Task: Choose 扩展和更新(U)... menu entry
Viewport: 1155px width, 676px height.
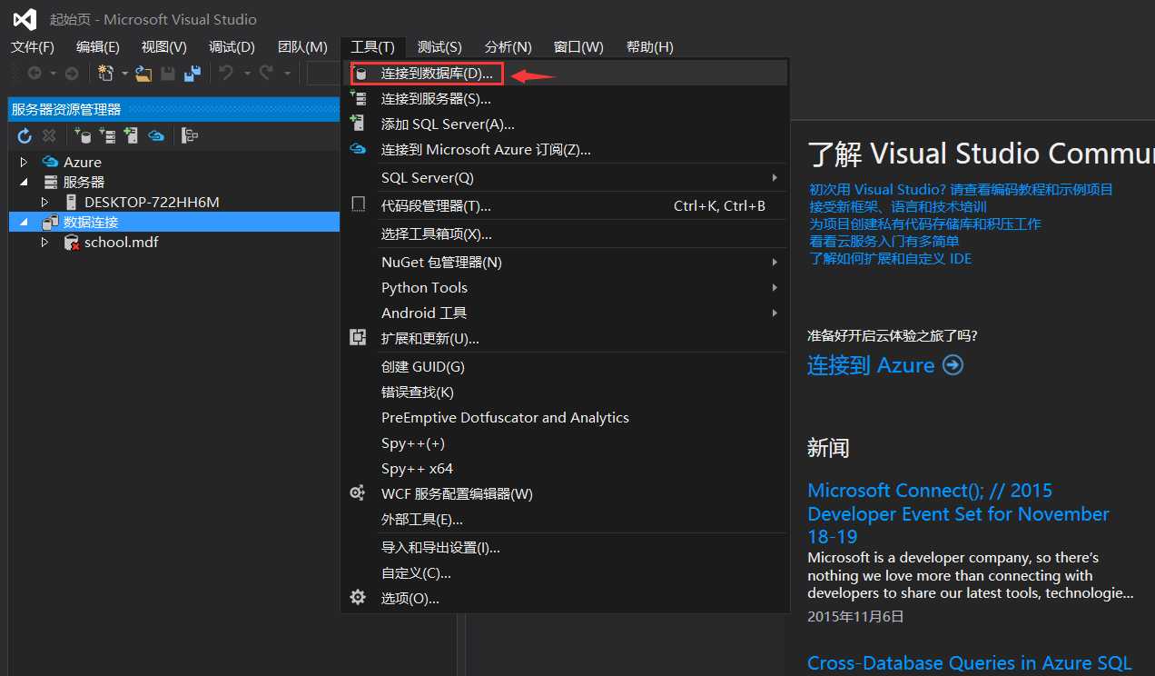Action: (x=565, y=338)
